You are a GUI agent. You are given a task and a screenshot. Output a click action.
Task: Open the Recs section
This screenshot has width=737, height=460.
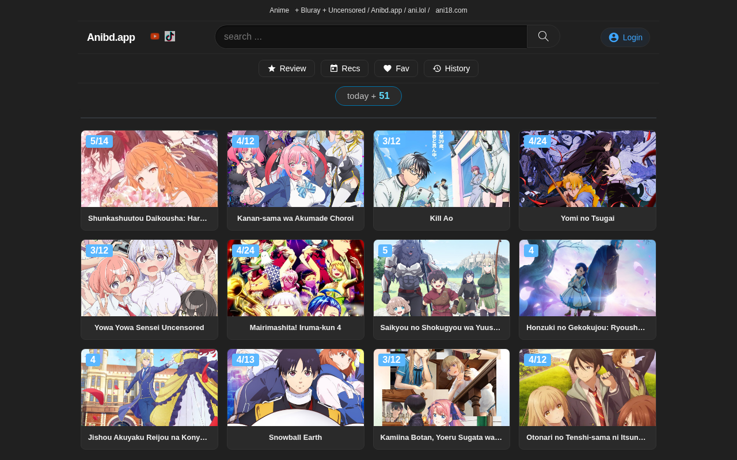(345, 68)
